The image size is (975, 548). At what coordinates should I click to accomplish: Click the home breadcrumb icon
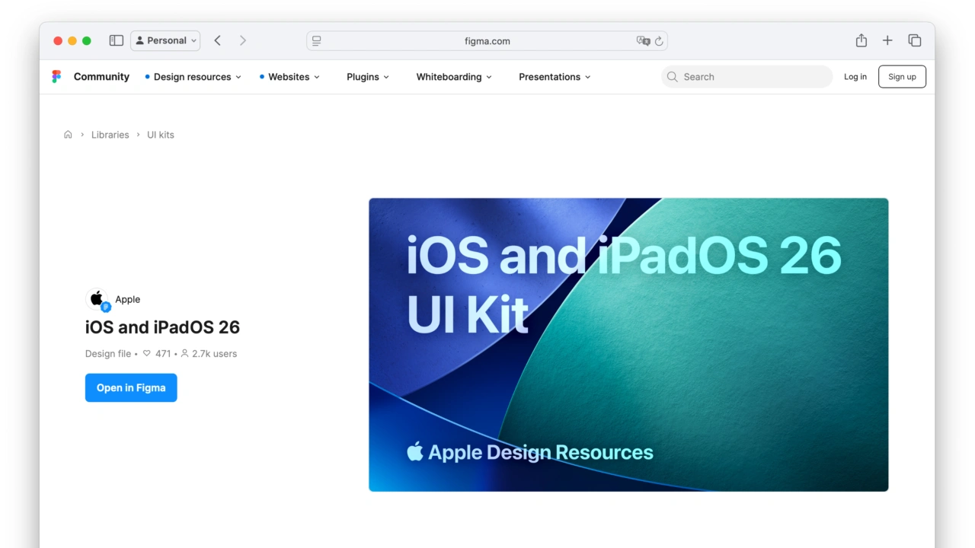[68, 135]
